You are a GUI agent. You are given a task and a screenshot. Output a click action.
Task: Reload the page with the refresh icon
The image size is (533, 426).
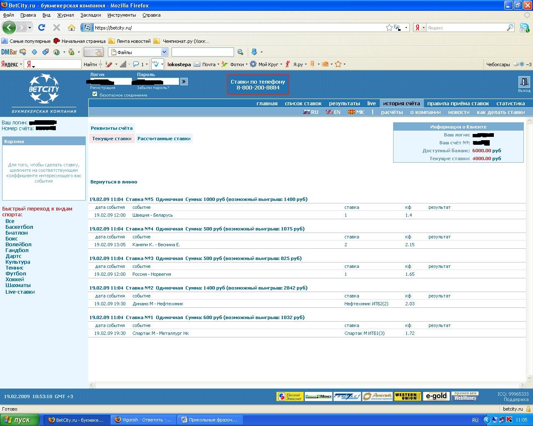point(41,27)
